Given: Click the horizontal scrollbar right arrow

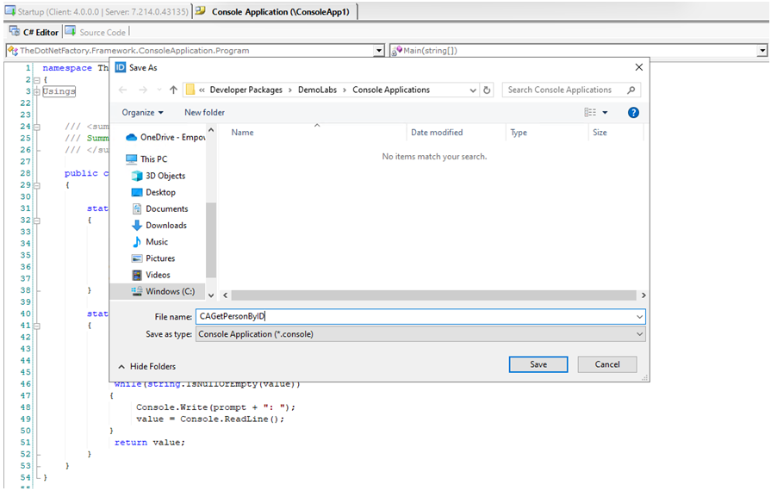Looking at the screenshot, I should [644, 295].
